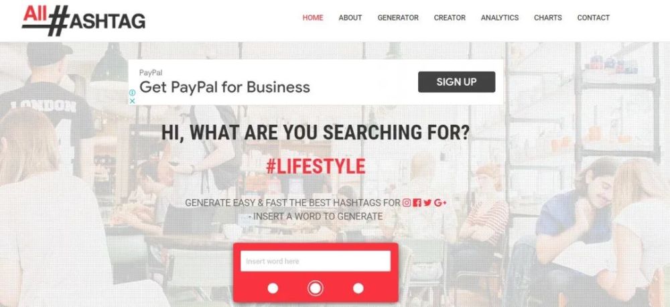The width and height of the screenshot is (670, 307).
Task: Open the Creator menu item
Action: (x=450, y=17)
